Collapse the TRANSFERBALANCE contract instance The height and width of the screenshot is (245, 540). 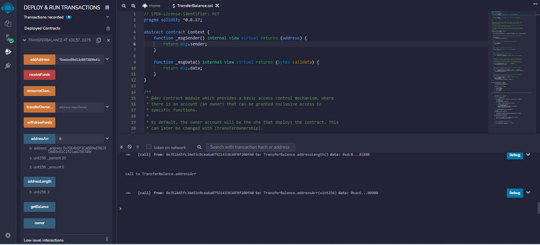25,41
